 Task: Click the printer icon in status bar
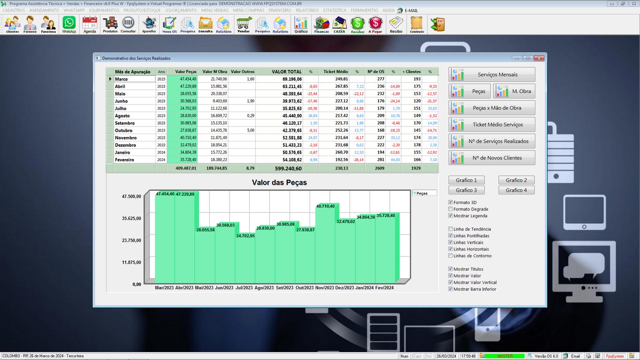[589, 356]
